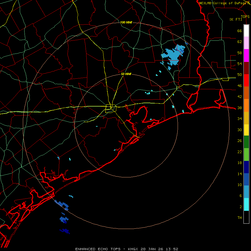This screenshot has height=251, width=251.
Task: Click the bright orange legend swatch
Action: [x=246, y=105]
